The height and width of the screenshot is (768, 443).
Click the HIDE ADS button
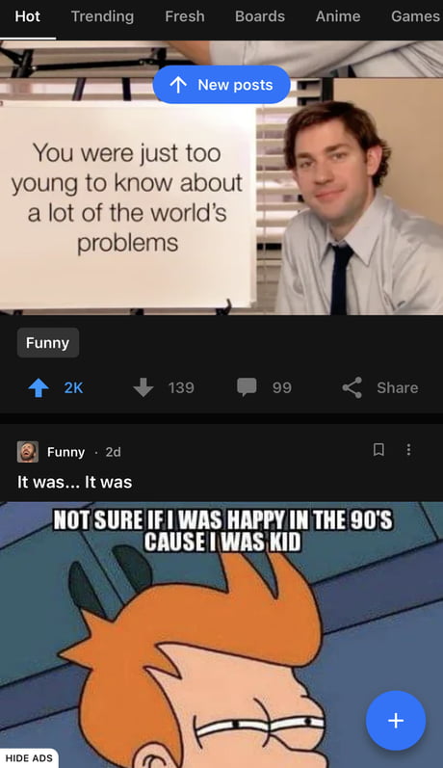[x=29, y=758]
